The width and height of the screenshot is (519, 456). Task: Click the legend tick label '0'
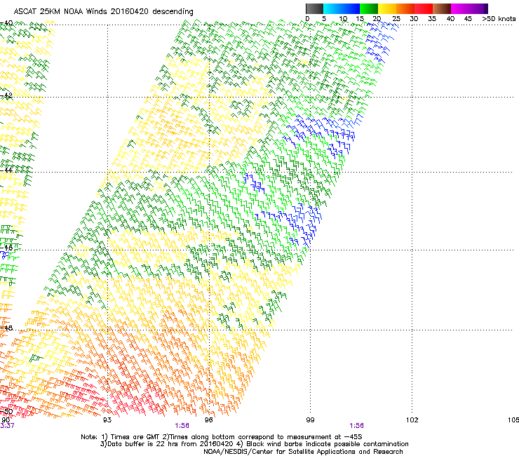point(307,19)
